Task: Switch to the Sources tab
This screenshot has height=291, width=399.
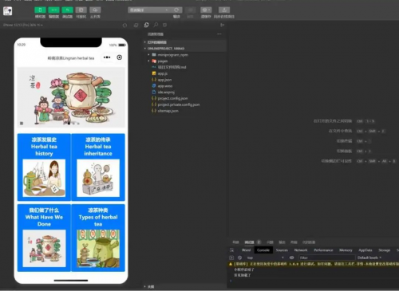Action: click(x=282, y=250)
